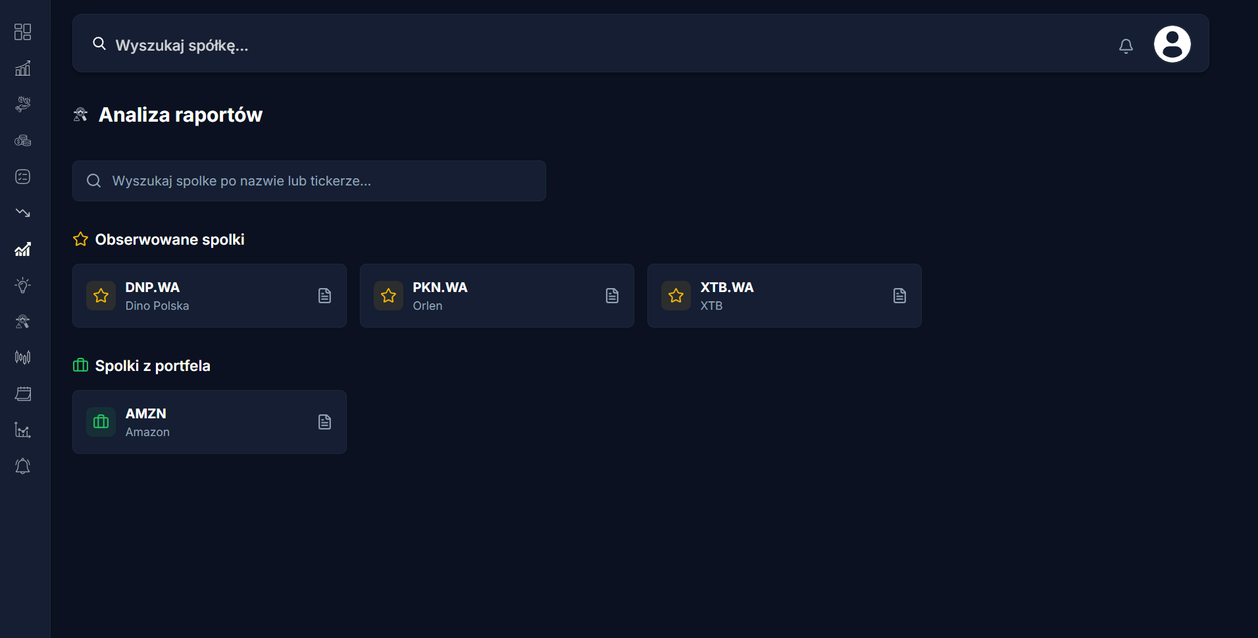Image resolution: width=1258 pixels, height=638 pixels.
Task: Click the notification bell in top bar
Action: [1126, 45]
